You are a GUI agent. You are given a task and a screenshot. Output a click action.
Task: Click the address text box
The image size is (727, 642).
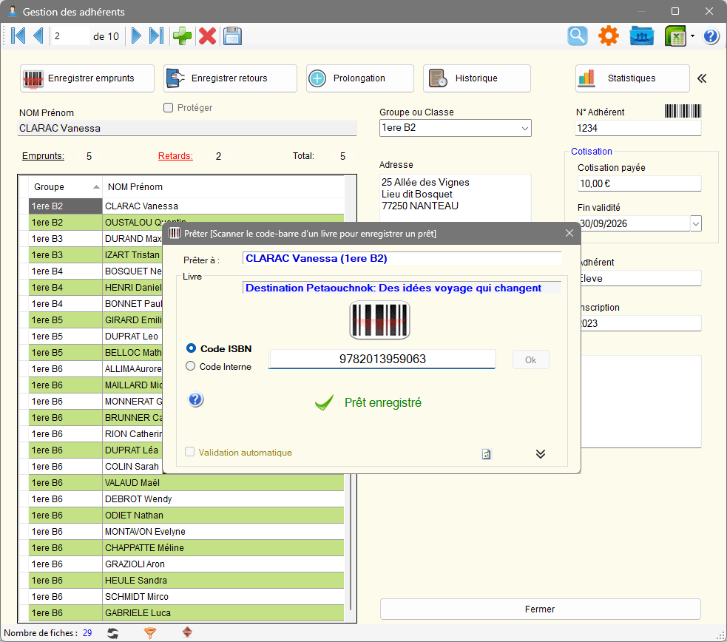tap(456, 198)
